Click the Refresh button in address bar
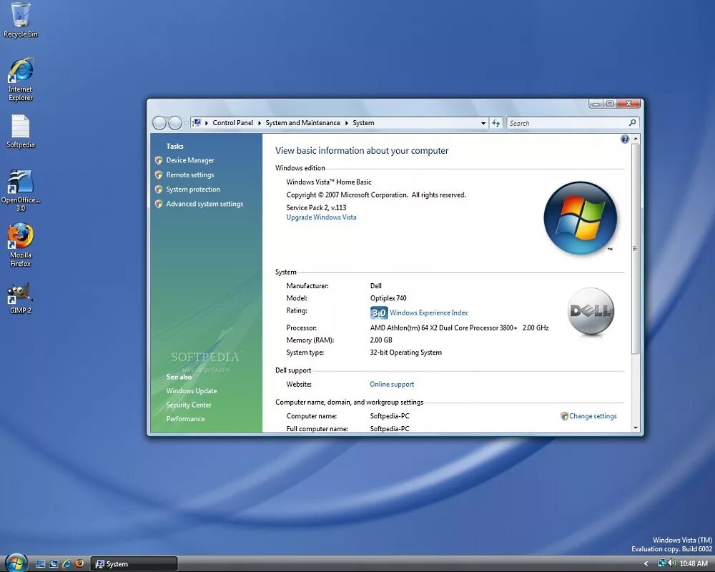715x572 pixels. point(496,123)
